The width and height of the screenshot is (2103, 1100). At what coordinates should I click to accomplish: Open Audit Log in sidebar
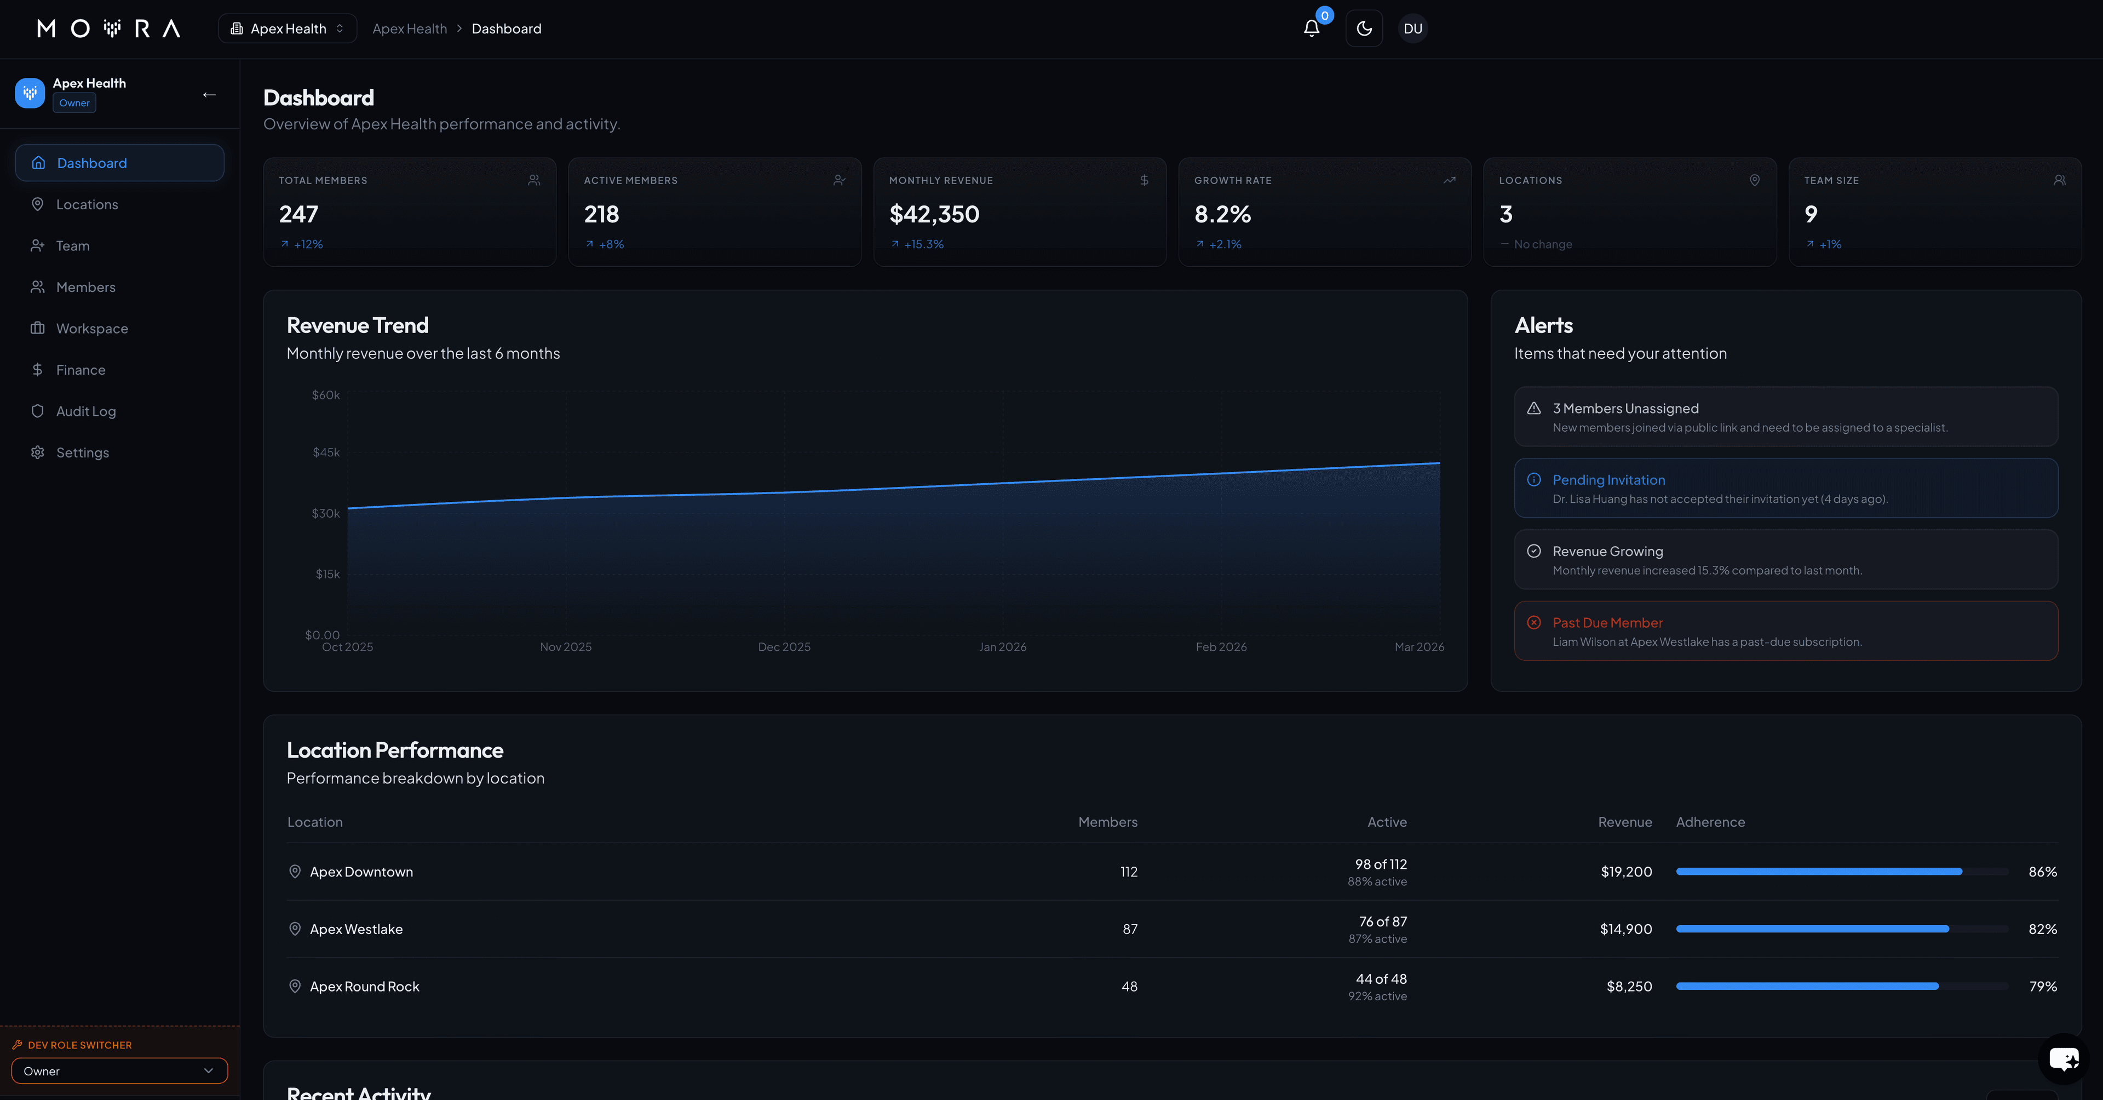pyautogui.click(x=119, y=411)
